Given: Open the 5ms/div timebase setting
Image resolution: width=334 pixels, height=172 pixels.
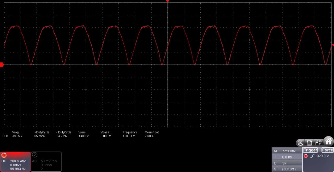Looking at the screenshot, I should coord(287,151).
